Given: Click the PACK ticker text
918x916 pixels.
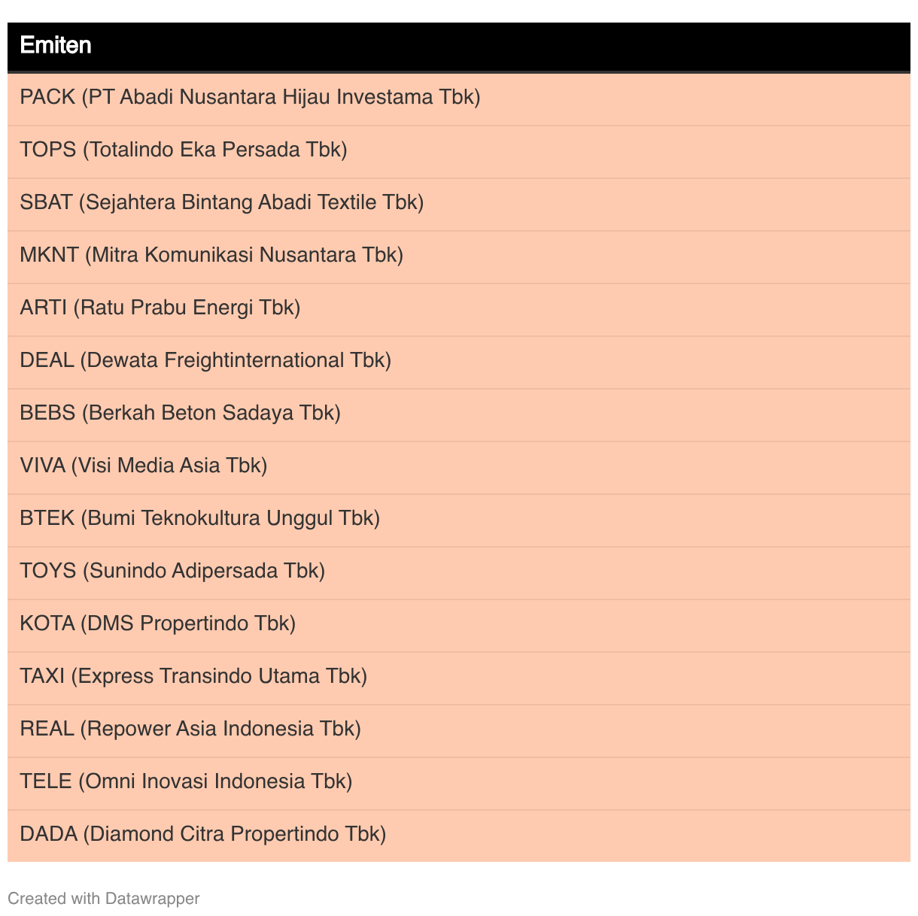Looking at the screenshot, I should [47, 97].
